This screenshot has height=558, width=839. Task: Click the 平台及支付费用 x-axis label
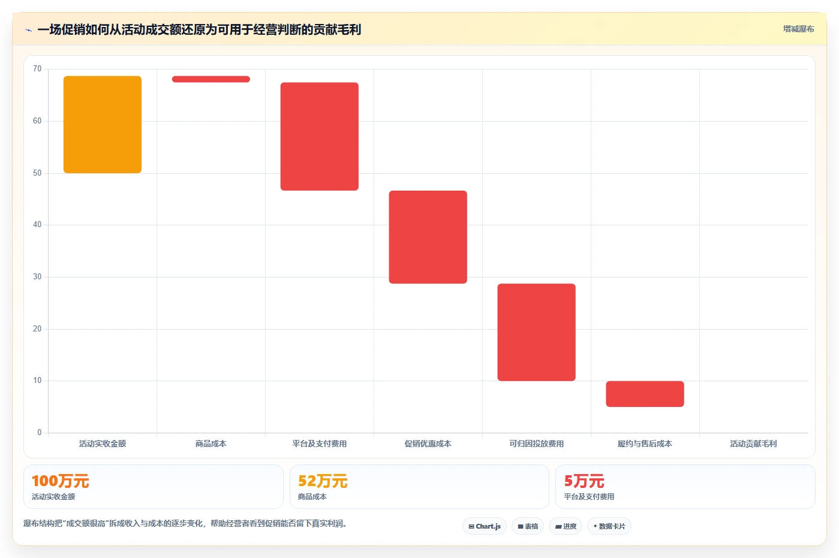click(x=320, y=444)
